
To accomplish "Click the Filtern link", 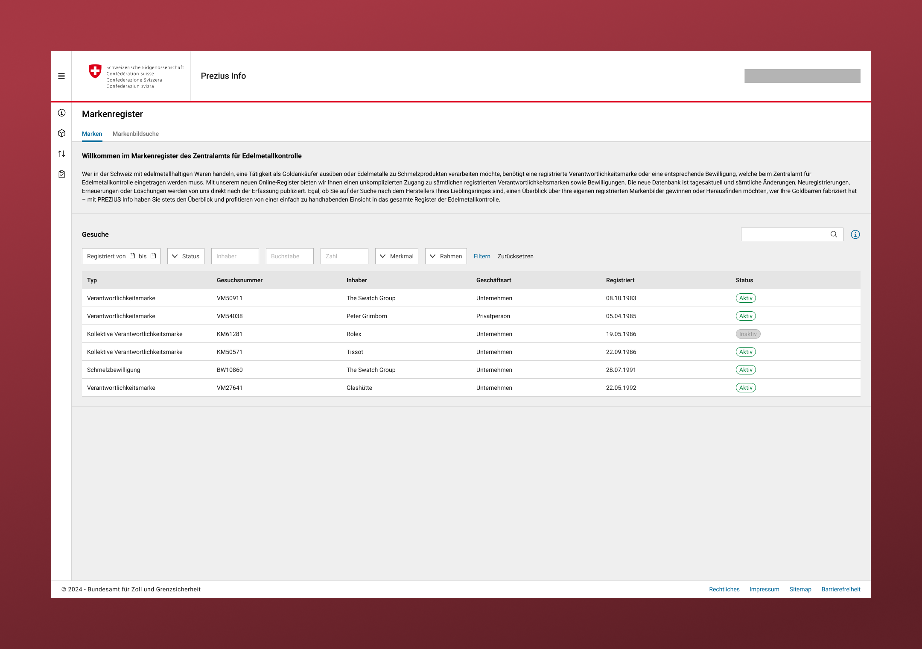I will click(482, 256).
